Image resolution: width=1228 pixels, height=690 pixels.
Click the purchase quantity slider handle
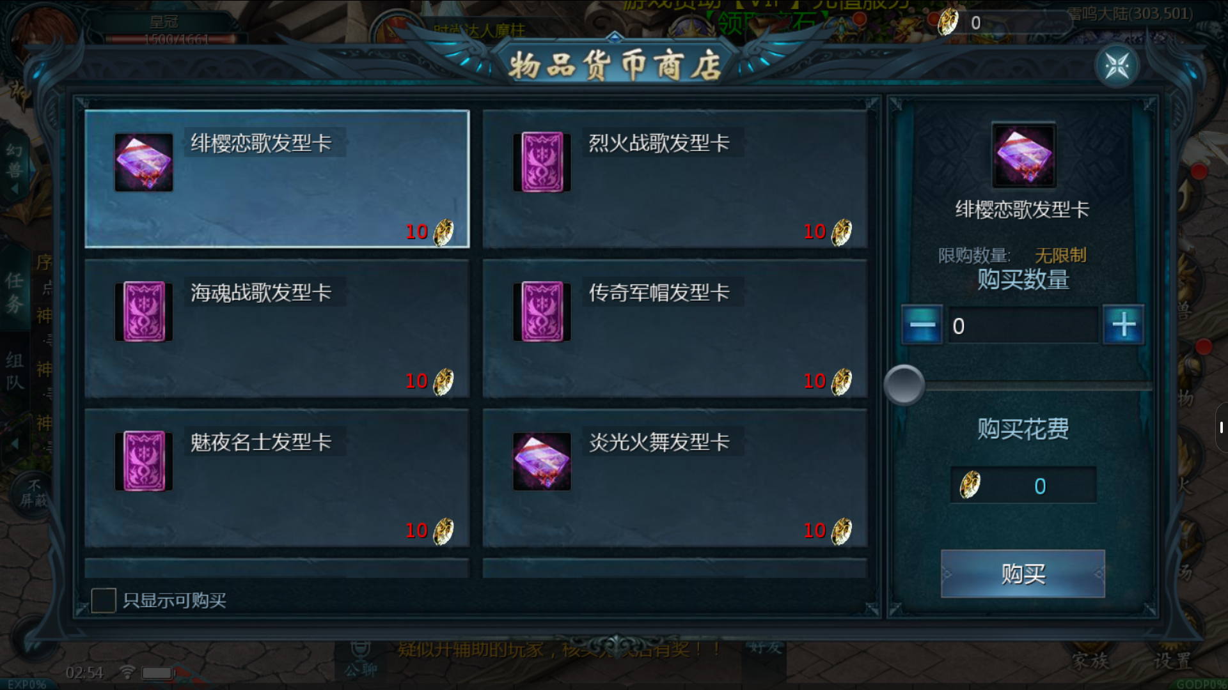click(904, 385)
